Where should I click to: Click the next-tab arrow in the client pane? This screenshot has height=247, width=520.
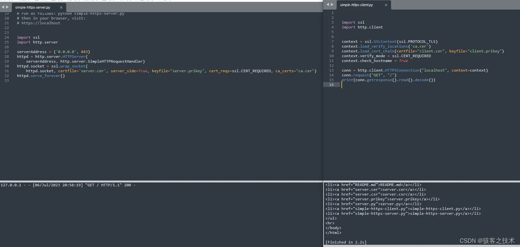332,5
